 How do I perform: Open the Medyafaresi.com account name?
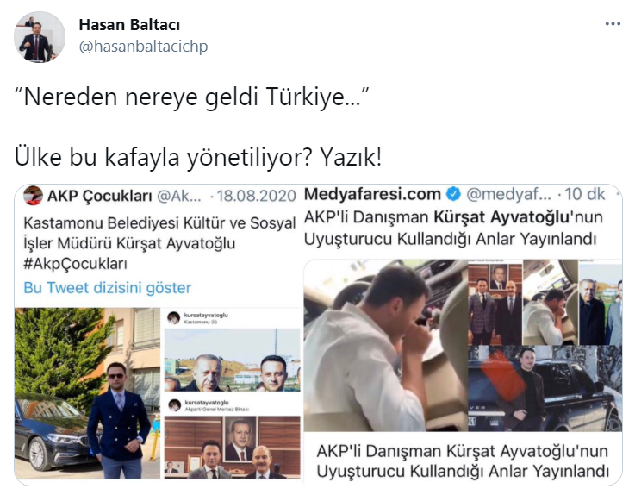coord(372,194)
